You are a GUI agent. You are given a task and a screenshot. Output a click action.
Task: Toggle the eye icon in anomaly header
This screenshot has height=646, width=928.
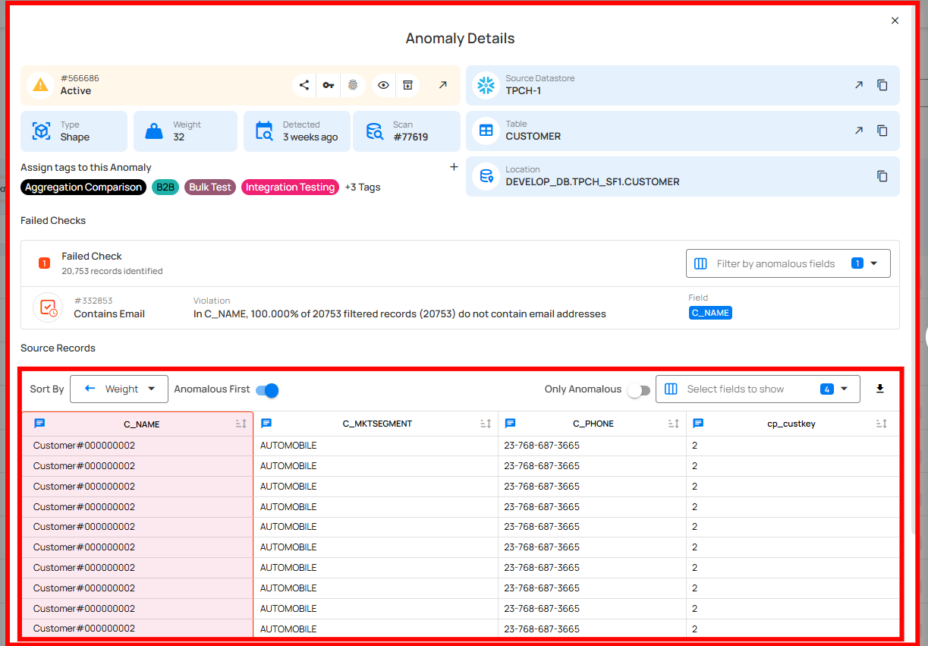[x=383, y=85]
